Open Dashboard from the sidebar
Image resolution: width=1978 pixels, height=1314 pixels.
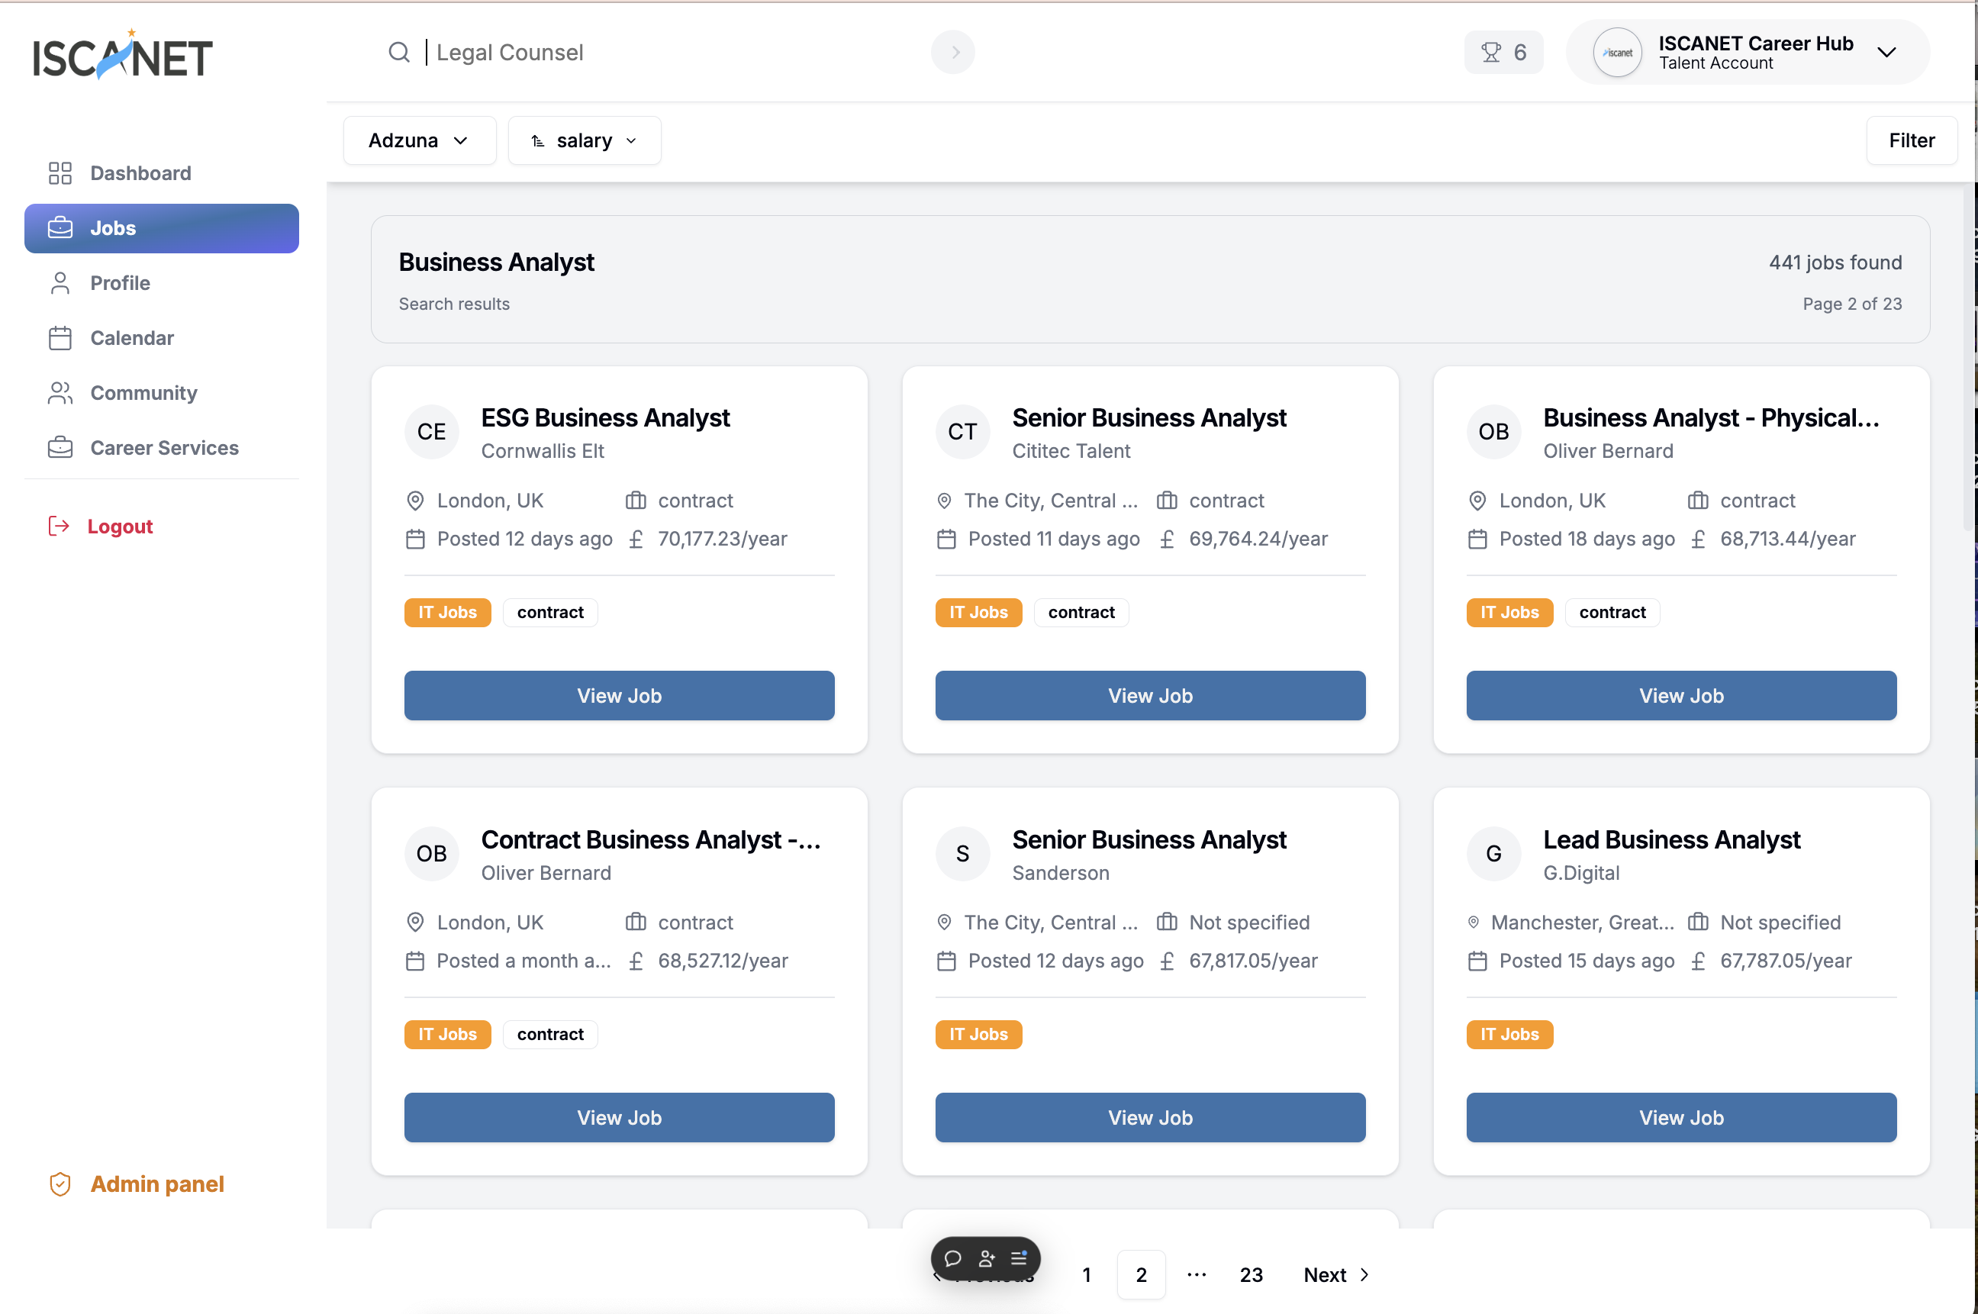140,173
